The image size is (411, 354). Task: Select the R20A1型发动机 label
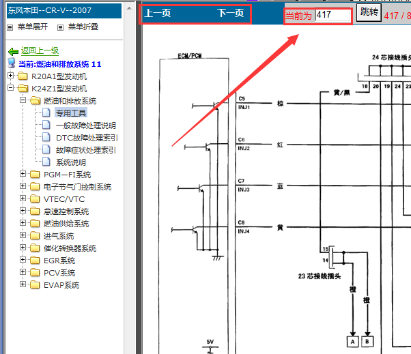pos(59,76)
